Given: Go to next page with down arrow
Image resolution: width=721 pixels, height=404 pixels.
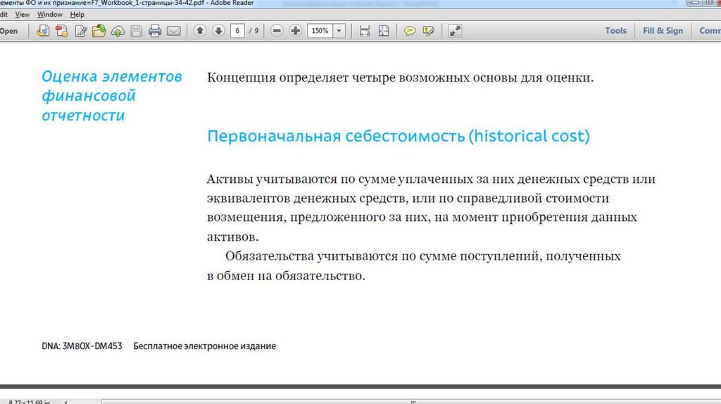Looking at the screenshot, I should coord(218,31).
